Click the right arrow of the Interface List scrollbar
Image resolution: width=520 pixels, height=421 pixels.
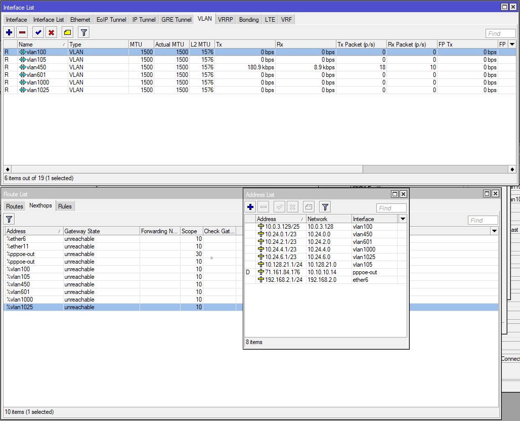pyautogui.click(x=512, y=169)
